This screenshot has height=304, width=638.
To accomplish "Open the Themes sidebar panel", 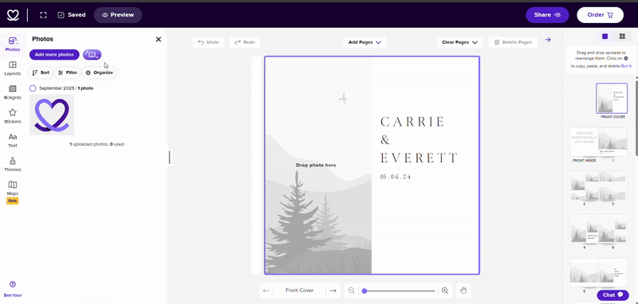I will click(x=13, y=164).
